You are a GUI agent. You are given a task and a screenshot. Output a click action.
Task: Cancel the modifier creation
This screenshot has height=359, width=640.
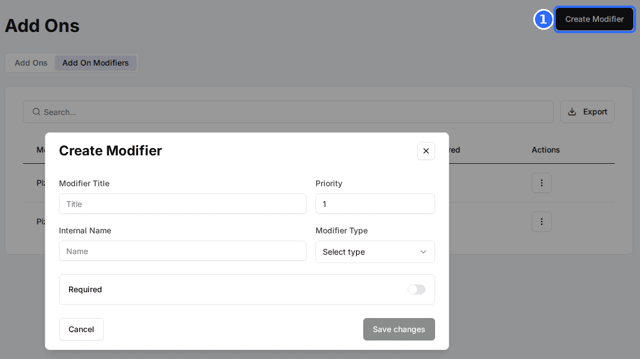pos(81,329)
